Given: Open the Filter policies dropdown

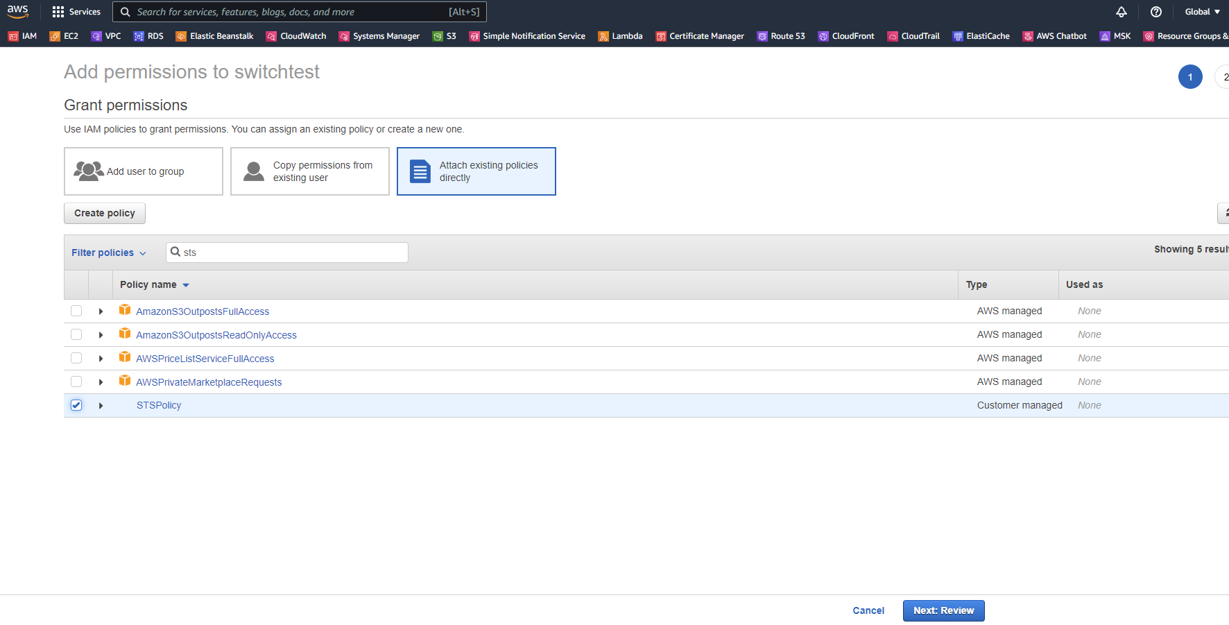Looking at the screenshot, I should tap(109, 252).
